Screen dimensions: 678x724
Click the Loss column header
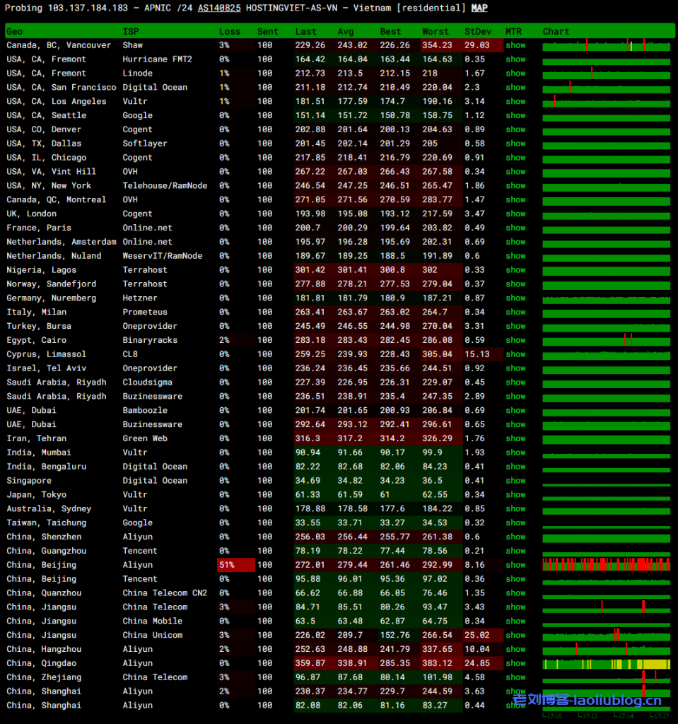(x=230, y=31)
